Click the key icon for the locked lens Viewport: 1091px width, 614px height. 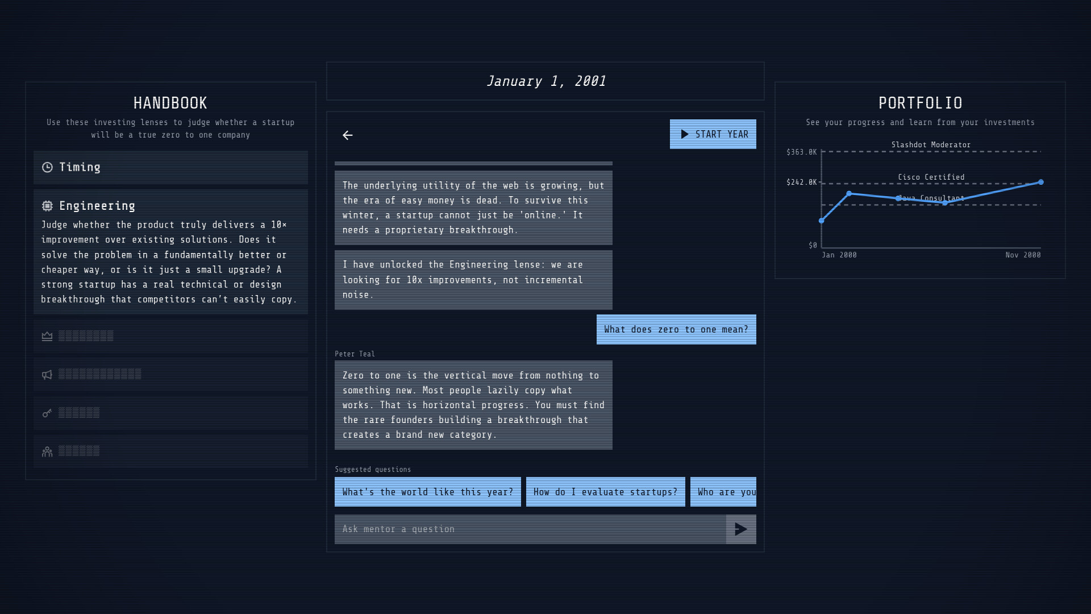[47, 413]
